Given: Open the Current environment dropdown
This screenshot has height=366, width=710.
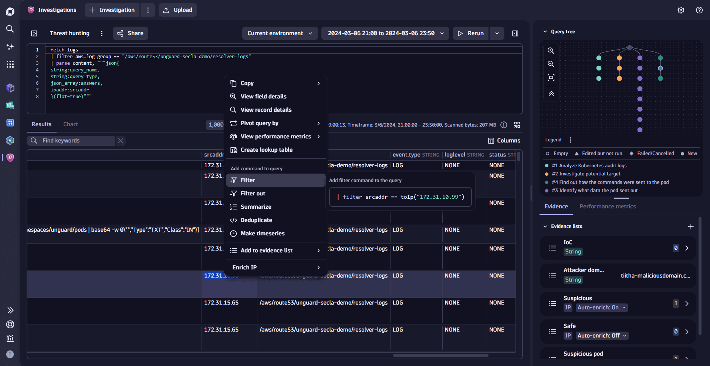Looking at the screenshot, I should [x=280, y=33].
